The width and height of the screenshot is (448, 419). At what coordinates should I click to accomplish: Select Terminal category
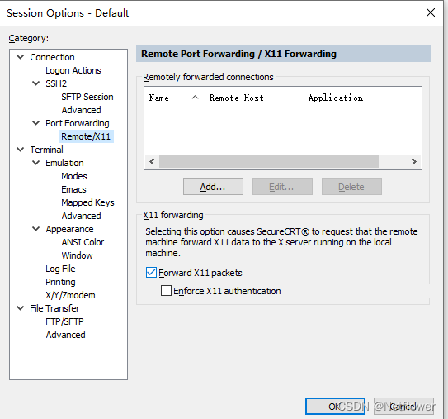(x=46, y=150)
